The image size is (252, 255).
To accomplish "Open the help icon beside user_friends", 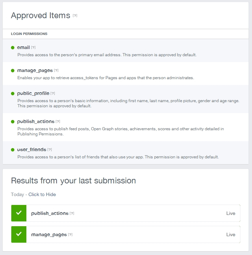I will pyautogui.click(x=50, y=150).
